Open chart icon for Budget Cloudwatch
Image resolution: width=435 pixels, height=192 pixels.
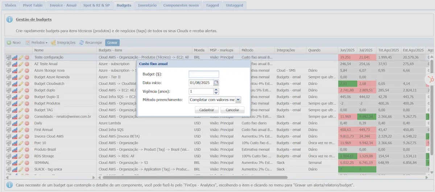15,84
